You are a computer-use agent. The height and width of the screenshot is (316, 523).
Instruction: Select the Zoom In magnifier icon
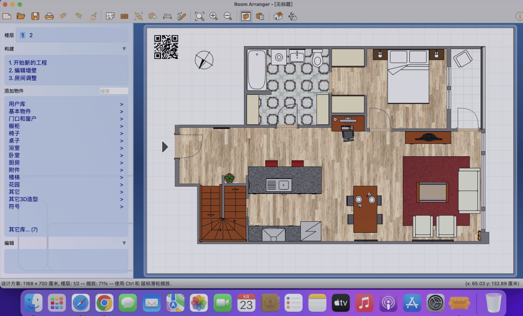click(214, 16)
